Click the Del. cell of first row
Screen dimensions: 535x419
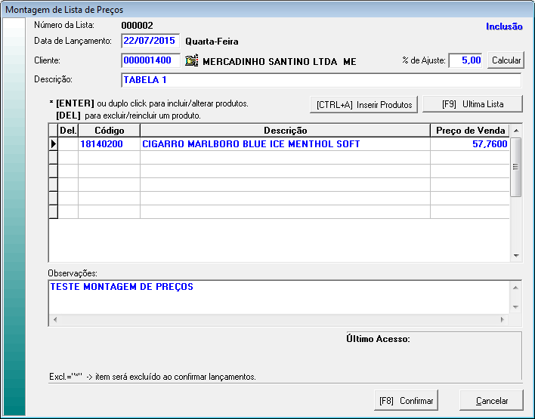tap(69, 143)
